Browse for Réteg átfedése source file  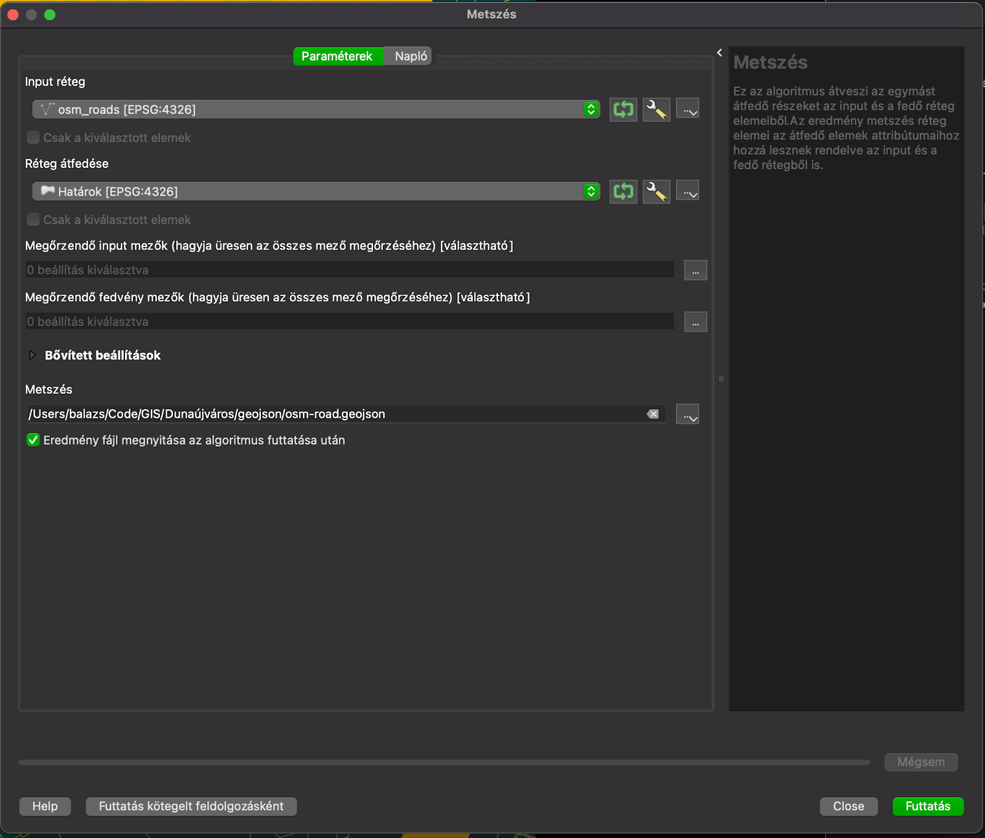(688, 191)
